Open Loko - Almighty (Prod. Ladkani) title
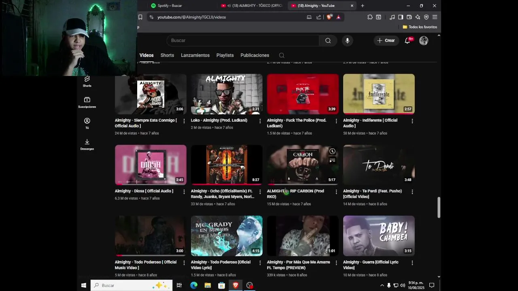The image size is (518, 291). [219, 120]
